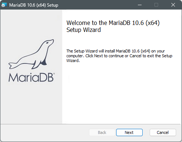
Task: Click the 'MariaDB 10.6 (x64) Setup' title text
Action: 34,5
